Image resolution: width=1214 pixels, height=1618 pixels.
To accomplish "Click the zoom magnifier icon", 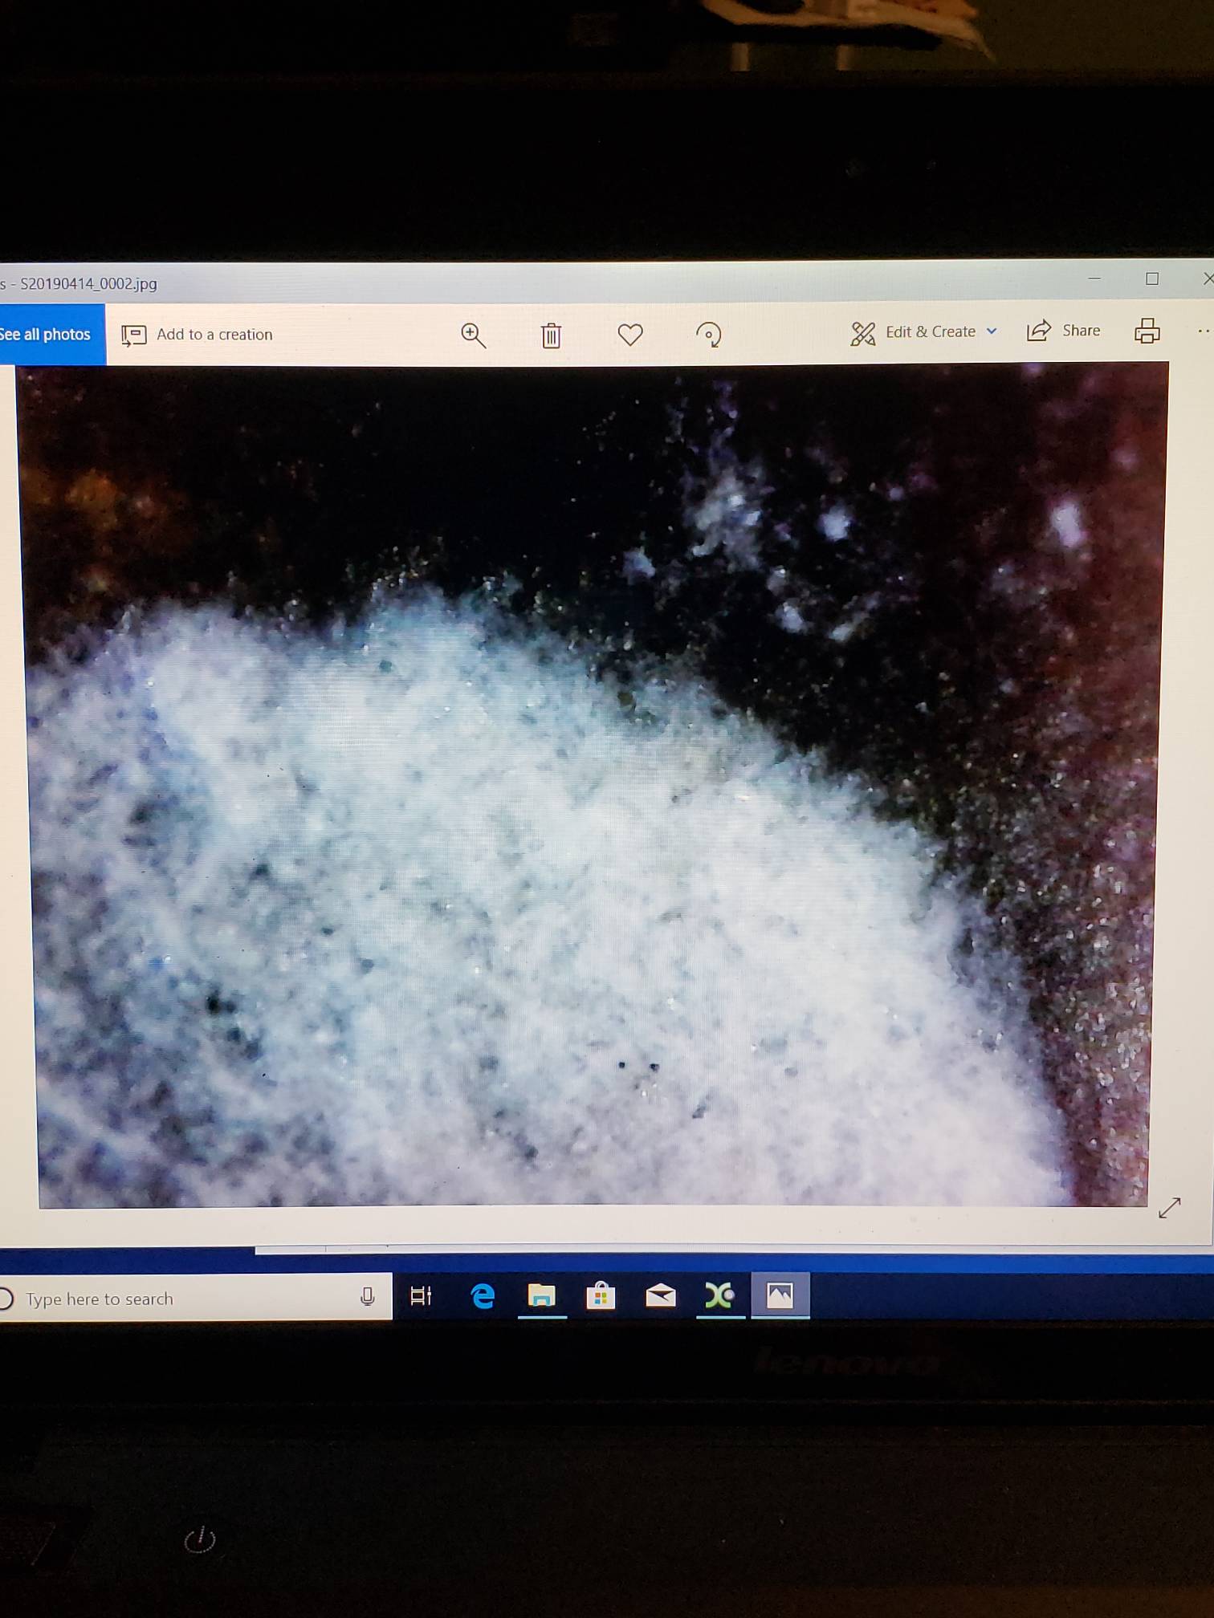I will (x=474, y=335).
